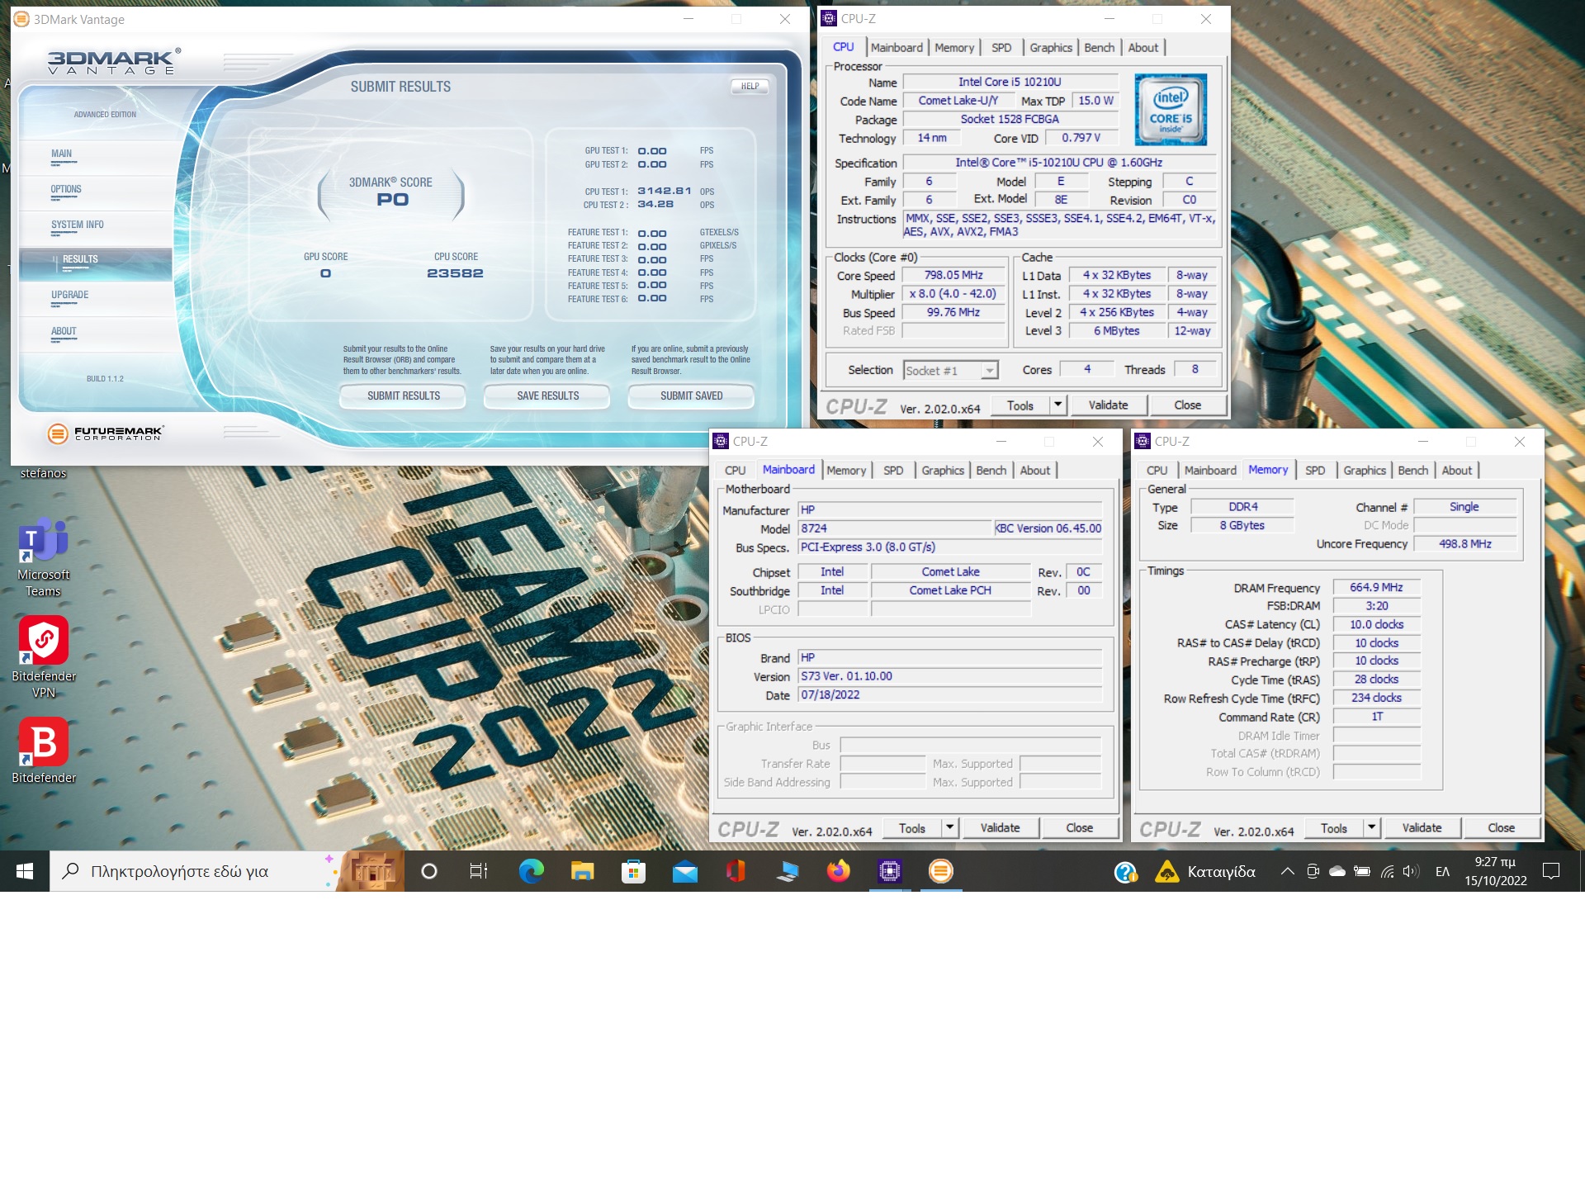Open Task View on taskbar

pos(479,871)
